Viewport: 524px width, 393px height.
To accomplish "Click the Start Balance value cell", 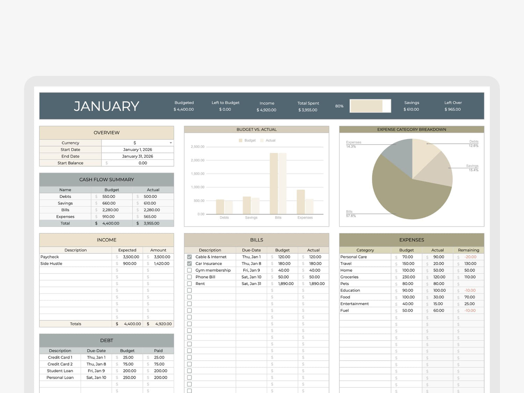I will [137, 163].
